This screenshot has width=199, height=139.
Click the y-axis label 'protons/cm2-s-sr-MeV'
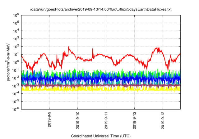coord(8,62)
